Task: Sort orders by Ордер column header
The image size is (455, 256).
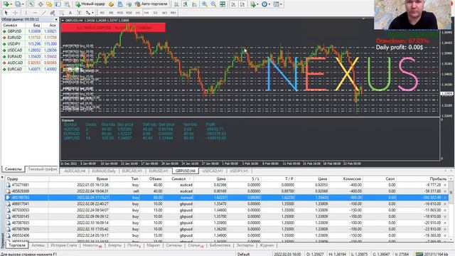Action: [x=27, y=178]
